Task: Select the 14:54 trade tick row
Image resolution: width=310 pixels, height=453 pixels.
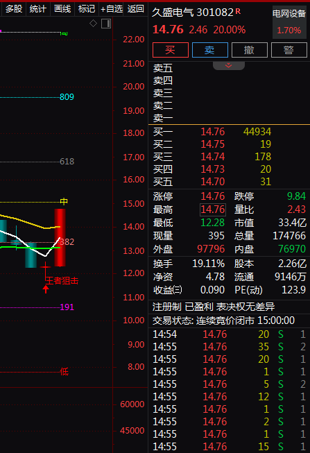Action: click(x=229, y=334)
